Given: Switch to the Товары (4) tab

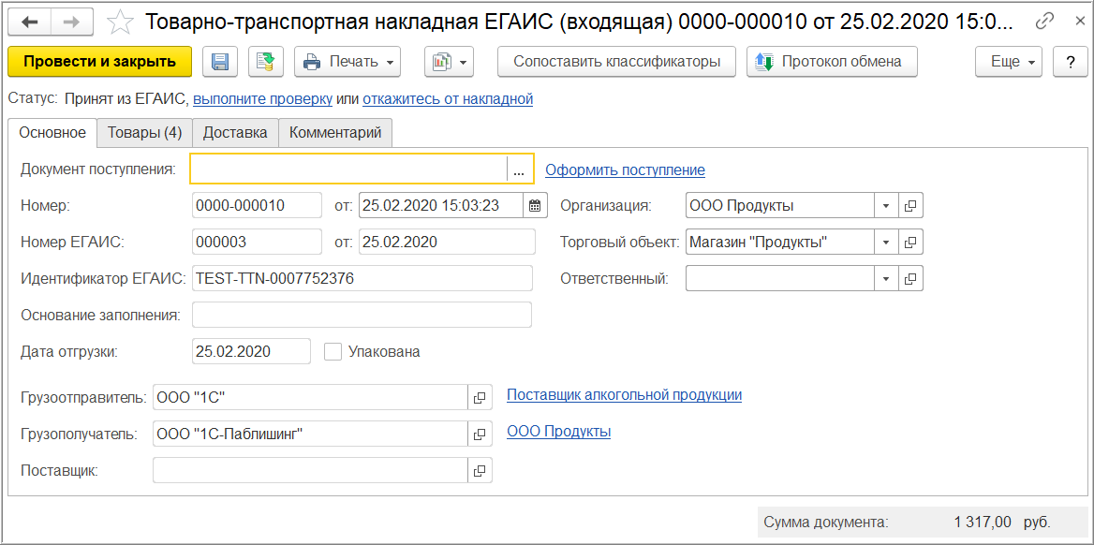Looking at the screenshot, I should [144, 133].
